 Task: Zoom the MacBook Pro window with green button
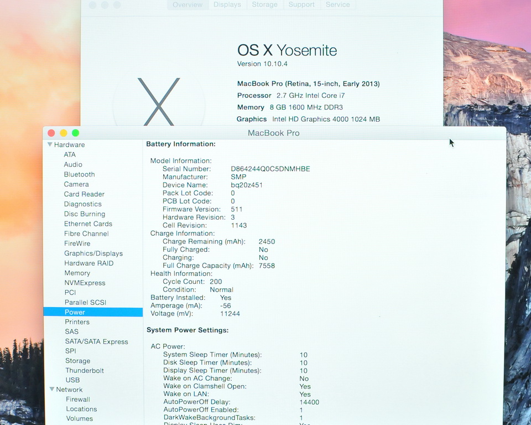click(76, 133)
